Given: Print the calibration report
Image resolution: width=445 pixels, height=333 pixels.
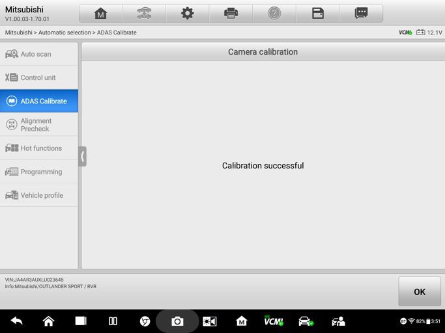Looking at the screenshot, I should pyautogui.click(x=231, y=14).
